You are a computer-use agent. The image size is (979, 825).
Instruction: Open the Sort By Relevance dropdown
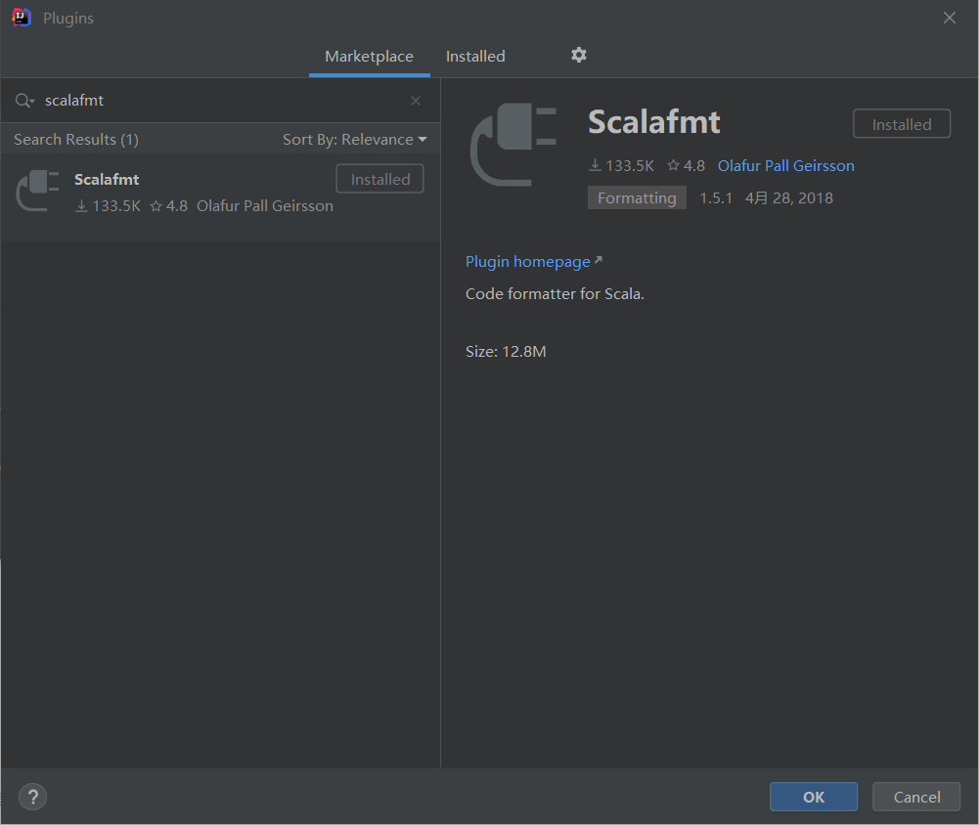pos(354,139)
